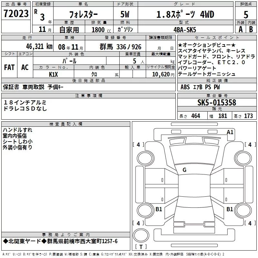Image resolution: width=258 pixels, height=258 pixels.
Task: Click the model code 4BA-SK5
Action: pos(185,30)
